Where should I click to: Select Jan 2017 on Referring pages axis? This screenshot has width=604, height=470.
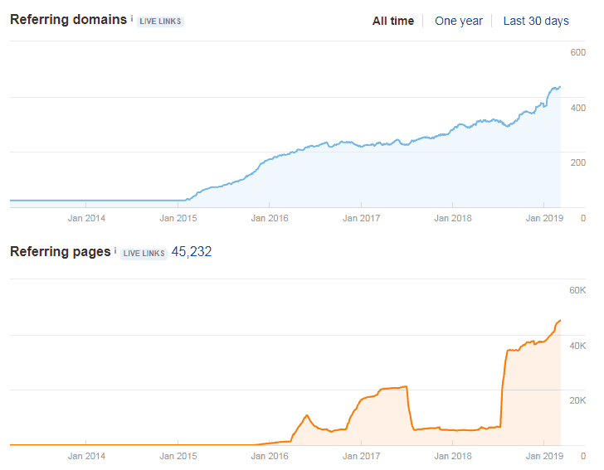[x=360, y=456]
